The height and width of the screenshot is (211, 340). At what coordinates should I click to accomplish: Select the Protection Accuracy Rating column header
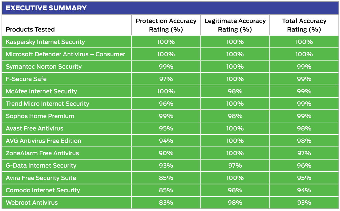coord(166,25)
